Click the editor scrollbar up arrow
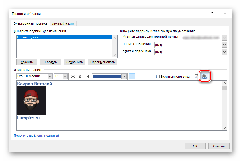 click(x=224, y=83)
